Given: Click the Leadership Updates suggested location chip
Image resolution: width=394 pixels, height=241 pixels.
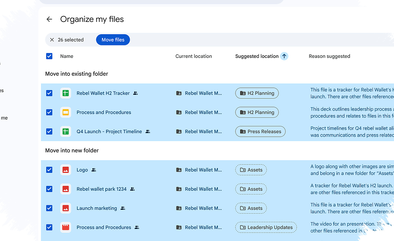Looking at the screenshot, I should 266,227.
